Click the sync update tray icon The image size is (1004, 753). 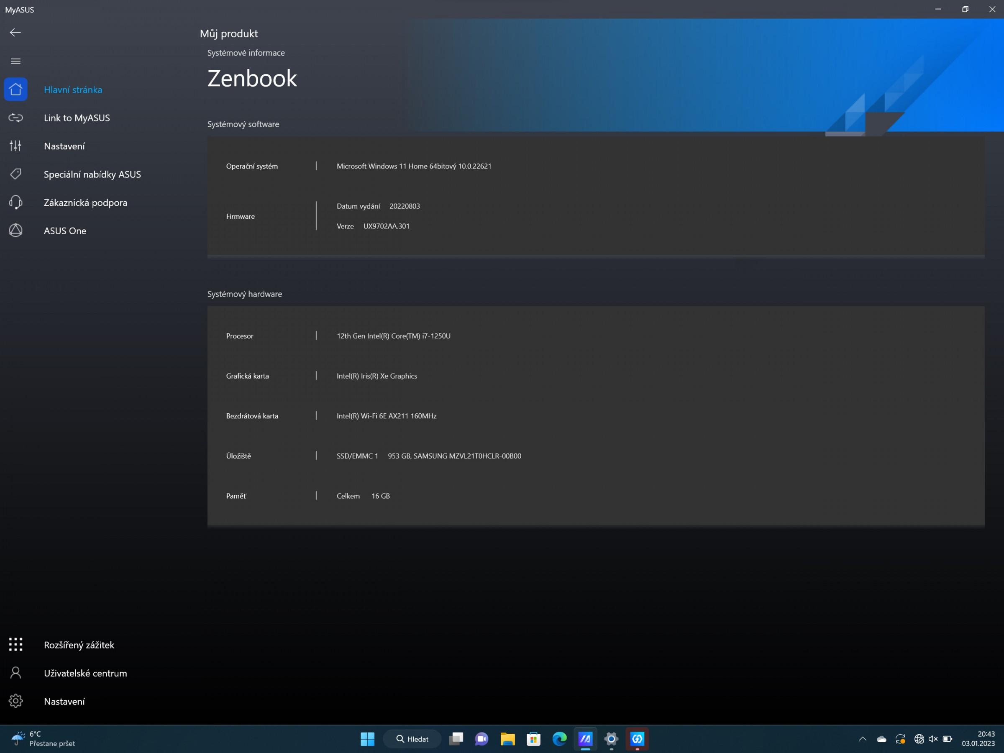pyautogui.click(x=901, y=739)
